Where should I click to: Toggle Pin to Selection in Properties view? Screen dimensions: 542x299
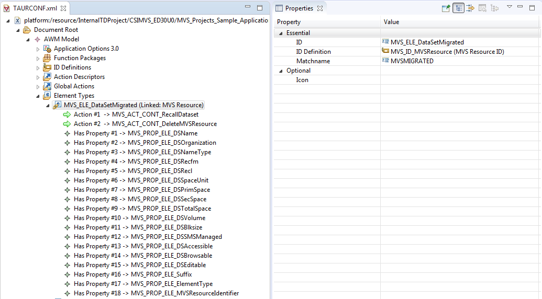446,8
